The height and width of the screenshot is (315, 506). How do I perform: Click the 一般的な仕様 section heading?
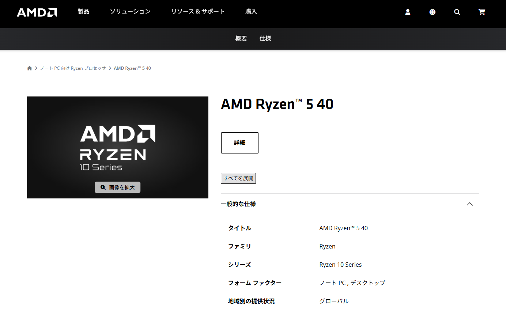tap(238, 204)
